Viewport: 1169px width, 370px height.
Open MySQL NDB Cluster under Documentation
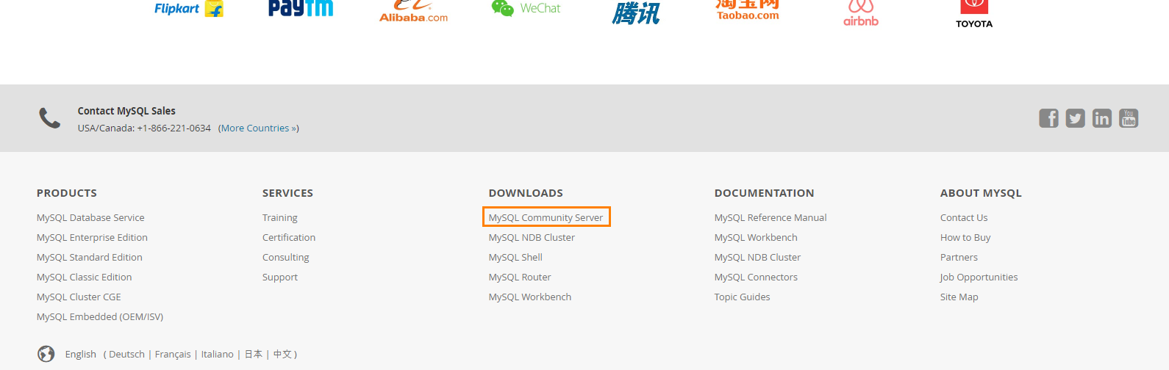point(757,257)
